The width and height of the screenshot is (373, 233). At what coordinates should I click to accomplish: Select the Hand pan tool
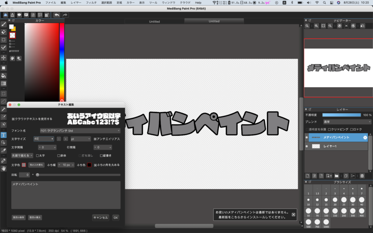(x=4, y=169)
